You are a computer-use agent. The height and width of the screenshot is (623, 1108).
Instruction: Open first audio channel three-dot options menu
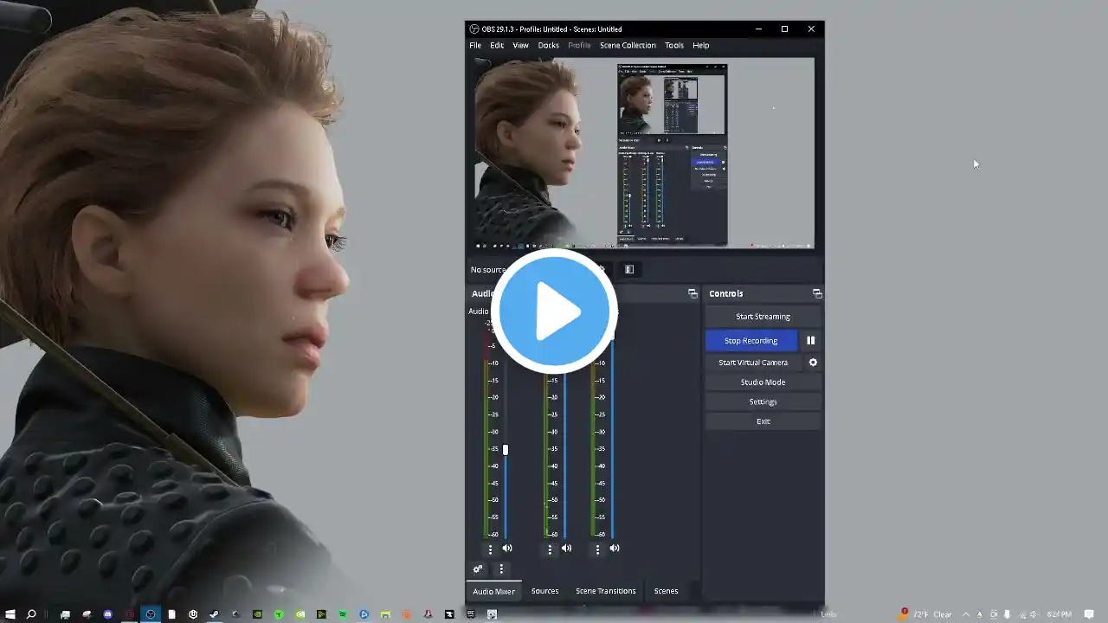tap(490, 549)
